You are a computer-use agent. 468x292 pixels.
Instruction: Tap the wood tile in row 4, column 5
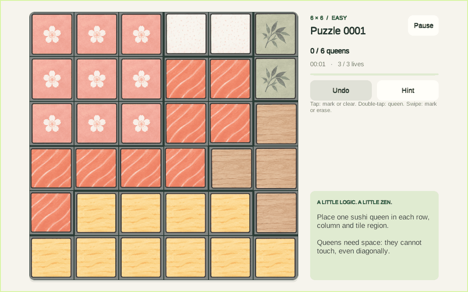coord(231,169)
